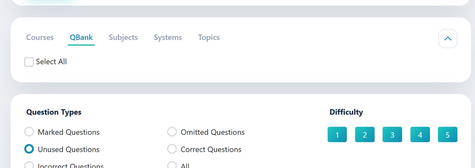The height and width of the screenshot is (168, 475).
Task: Select Incorrect Questions radio button
Action: 29,165
